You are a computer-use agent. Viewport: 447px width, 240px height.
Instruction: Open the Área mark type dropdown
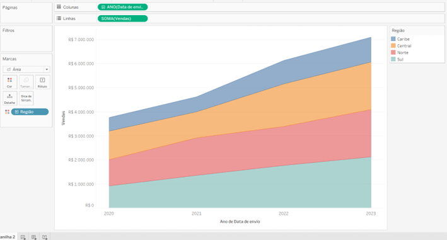[x=26, y=69]
